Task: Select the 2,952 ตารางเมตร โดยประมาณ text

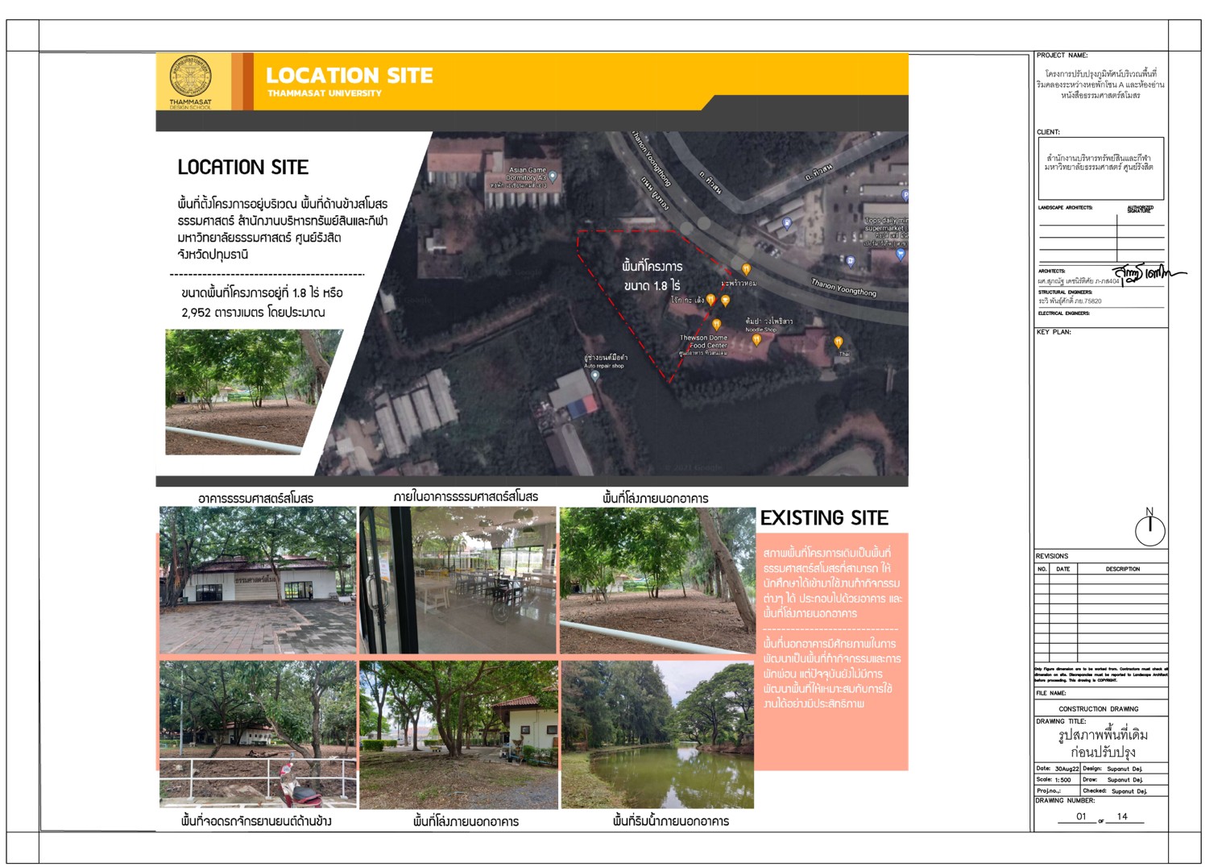Action: 253,313
